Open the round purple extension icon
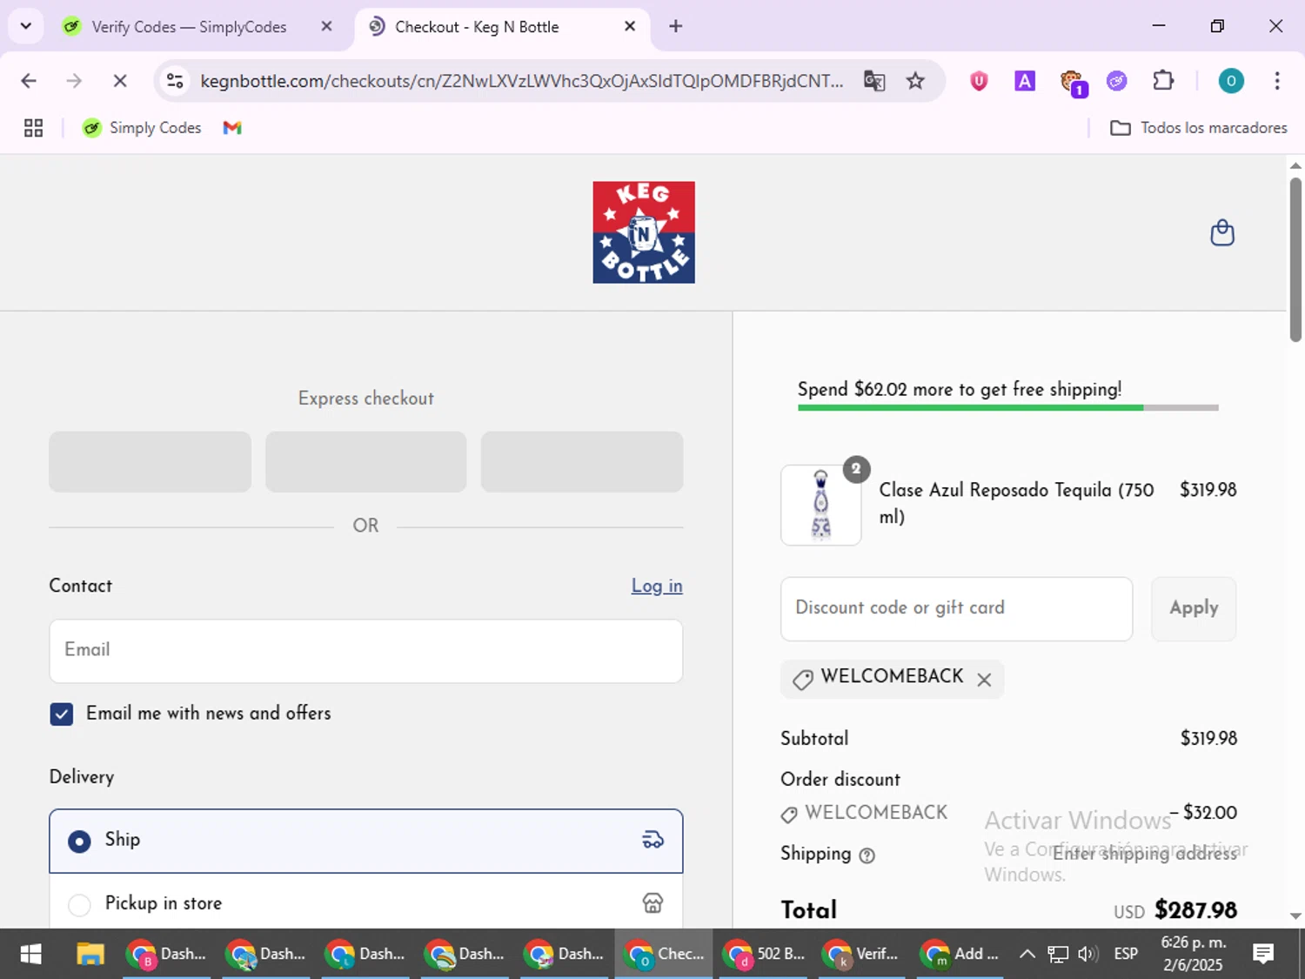1305x979 pixels. pos(1117,81)
